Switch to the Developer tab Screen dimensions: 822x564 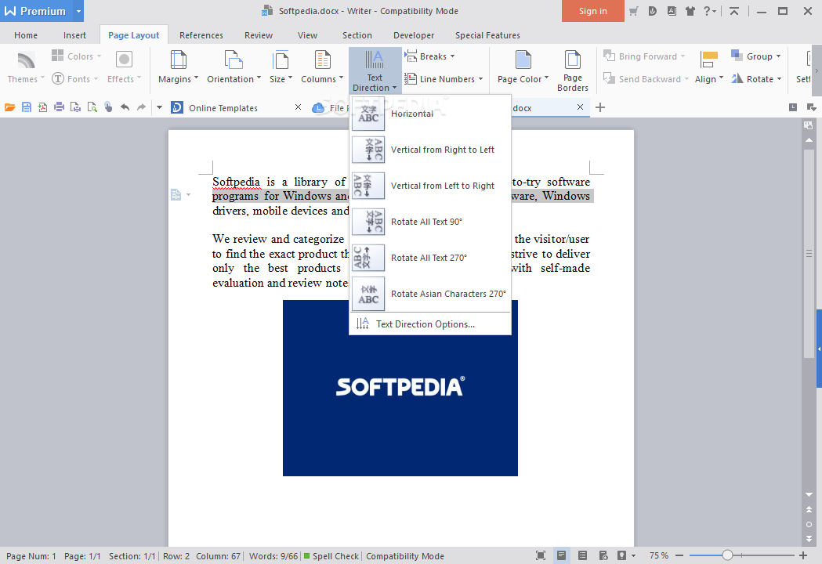click(414, 35)
